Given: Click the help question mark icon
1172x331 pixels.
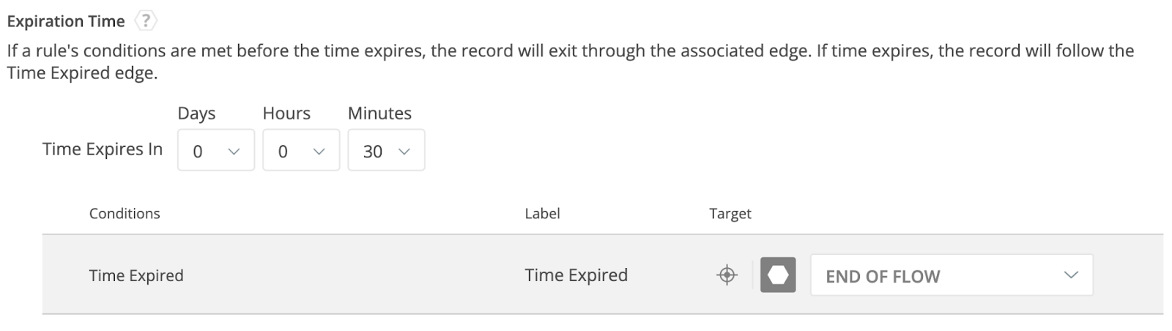Looking at the screenshot, I should click(x=146, y=21).
